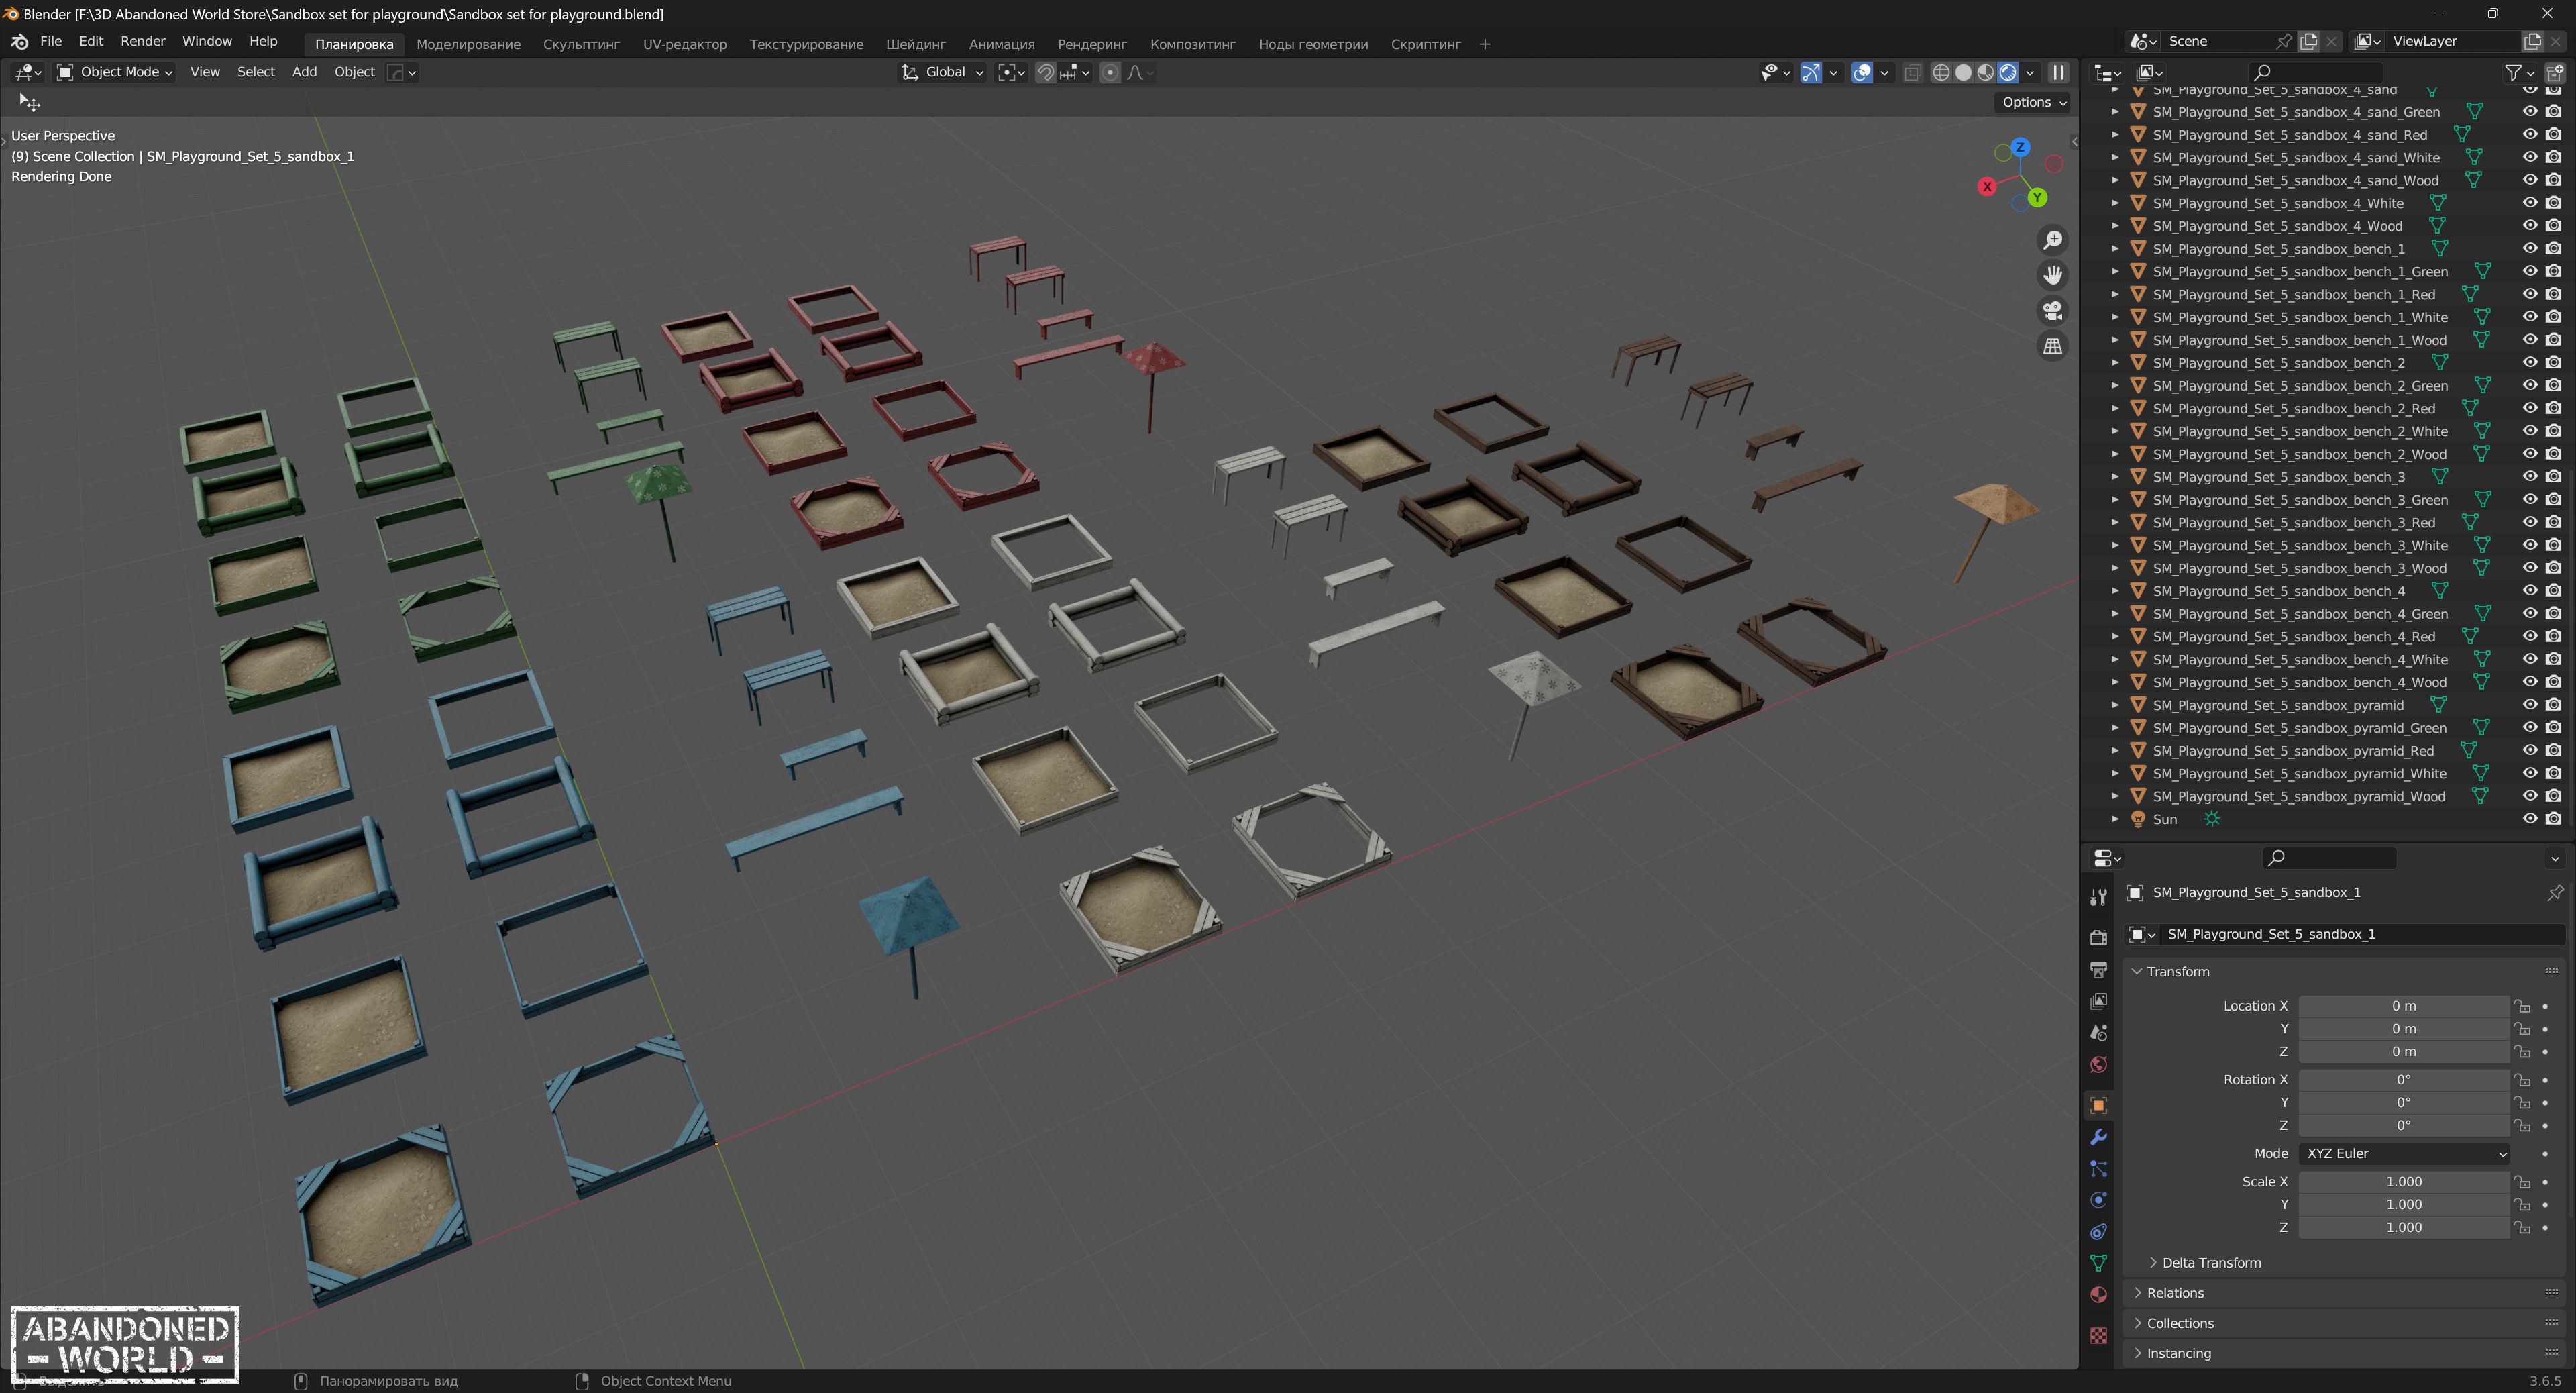
Task: Expand Sun item in outliner
Action: [x=2115, y=819]
